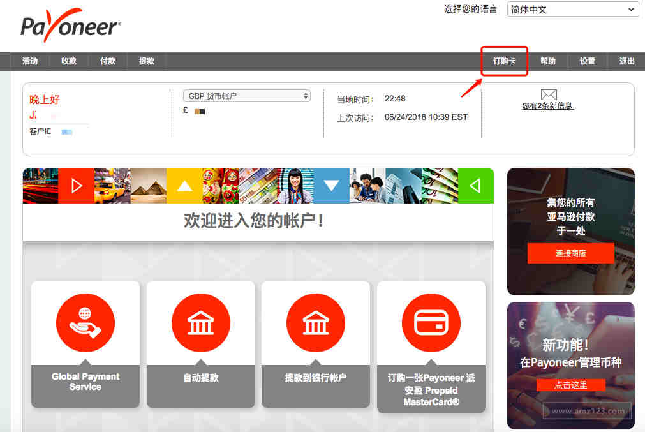Click the business meeting banner photo
This screenshot has width=645, height=432.
tap(367, 186)
